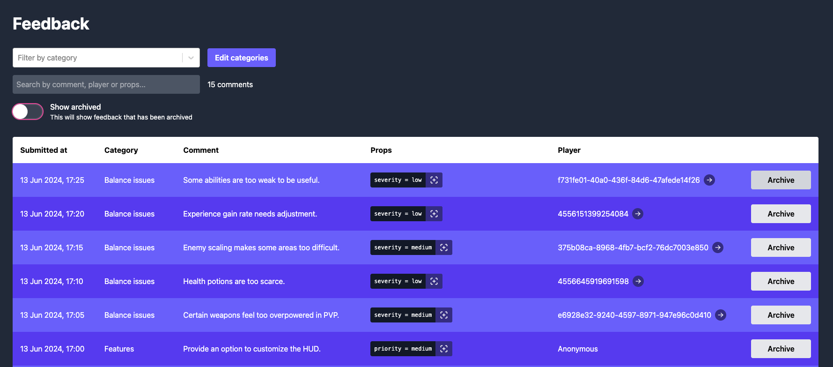Open player 4556151399254084 via arrow icon
833x367 pixels.
[x=638, y=214]
